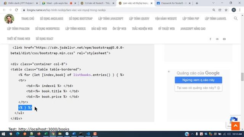Open Trắc Nghiệm Web menu
This screenshot has width=244, height=137.
click(142, 29)
